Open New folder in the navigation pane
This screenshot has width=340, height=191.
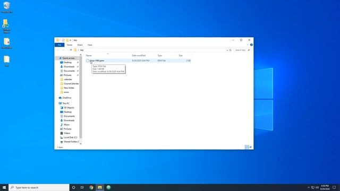pyautogui.click(x=69, y=88)
